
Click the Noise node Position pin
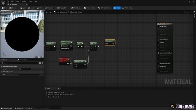tap(62, 46)
